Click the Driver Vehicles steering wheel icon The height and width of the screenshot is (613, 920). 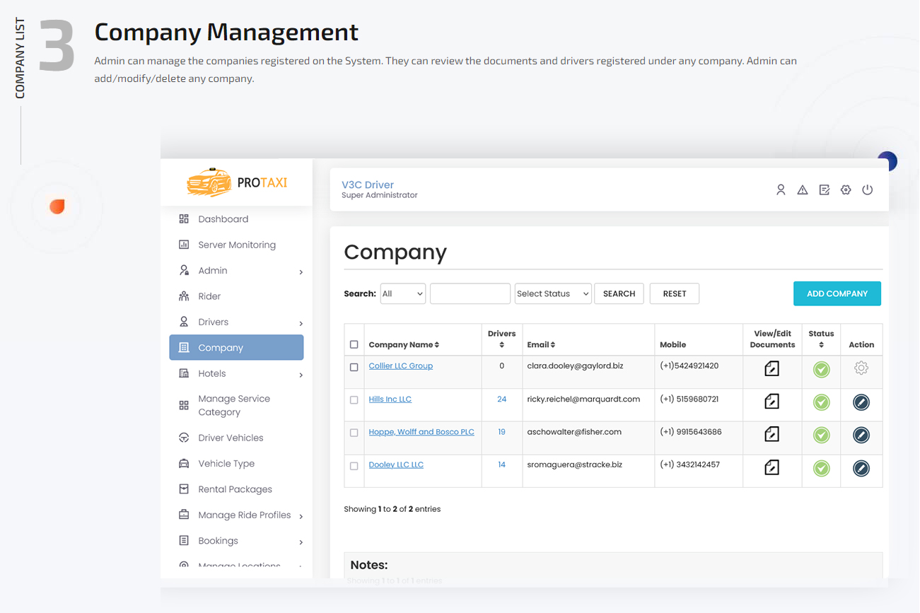[x=184, y=438]
